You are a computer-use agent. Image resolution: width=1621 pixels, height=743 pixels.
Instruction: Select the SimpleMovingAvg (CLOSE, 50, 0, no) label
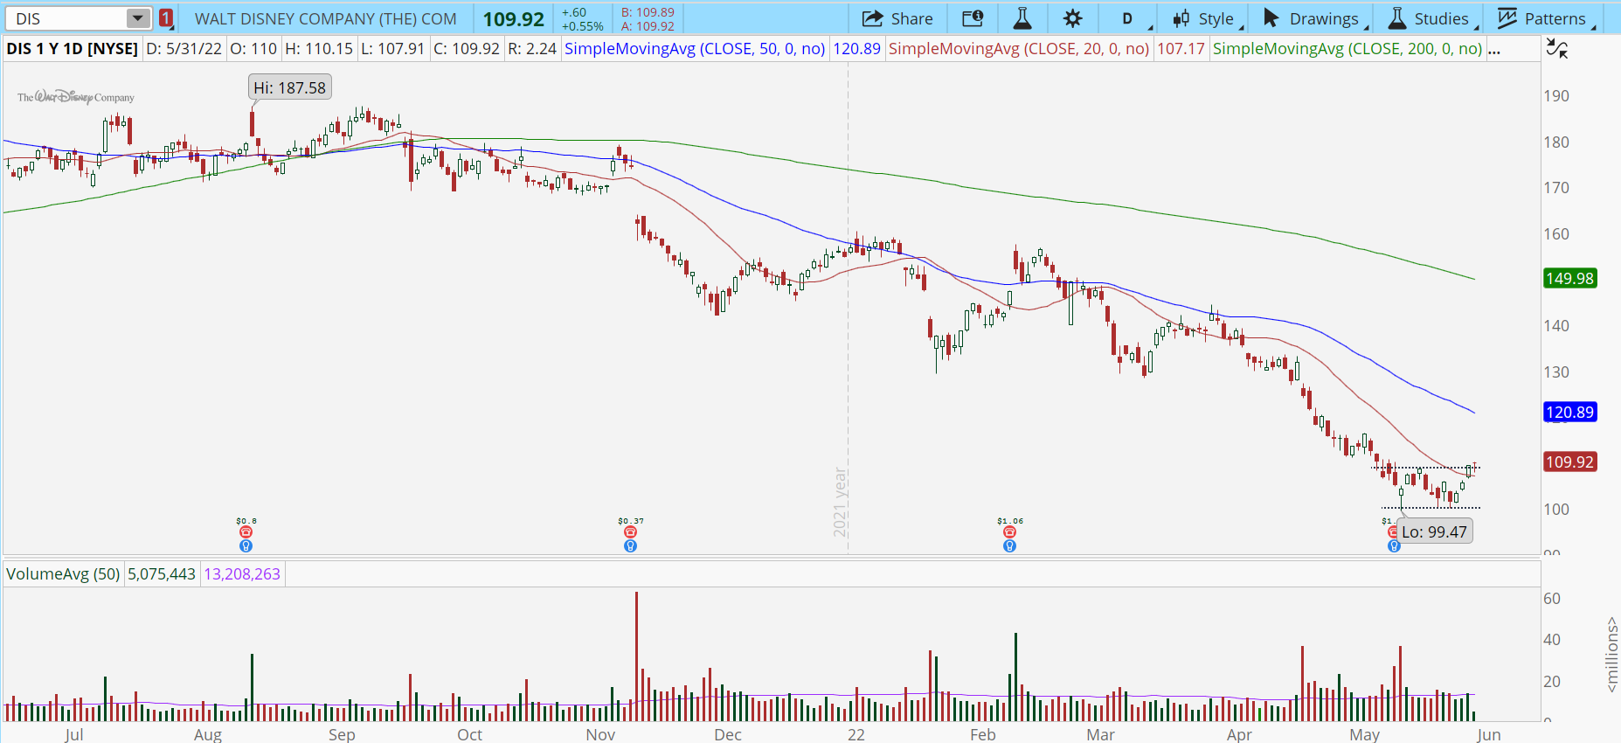click(695, 49)
